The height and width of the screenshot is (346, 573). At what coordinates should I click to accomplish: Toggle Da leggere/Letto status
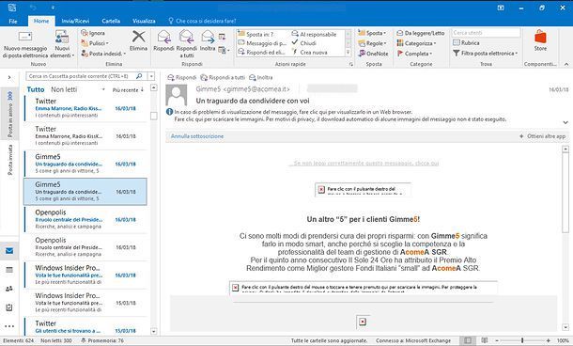click(421, 33)
